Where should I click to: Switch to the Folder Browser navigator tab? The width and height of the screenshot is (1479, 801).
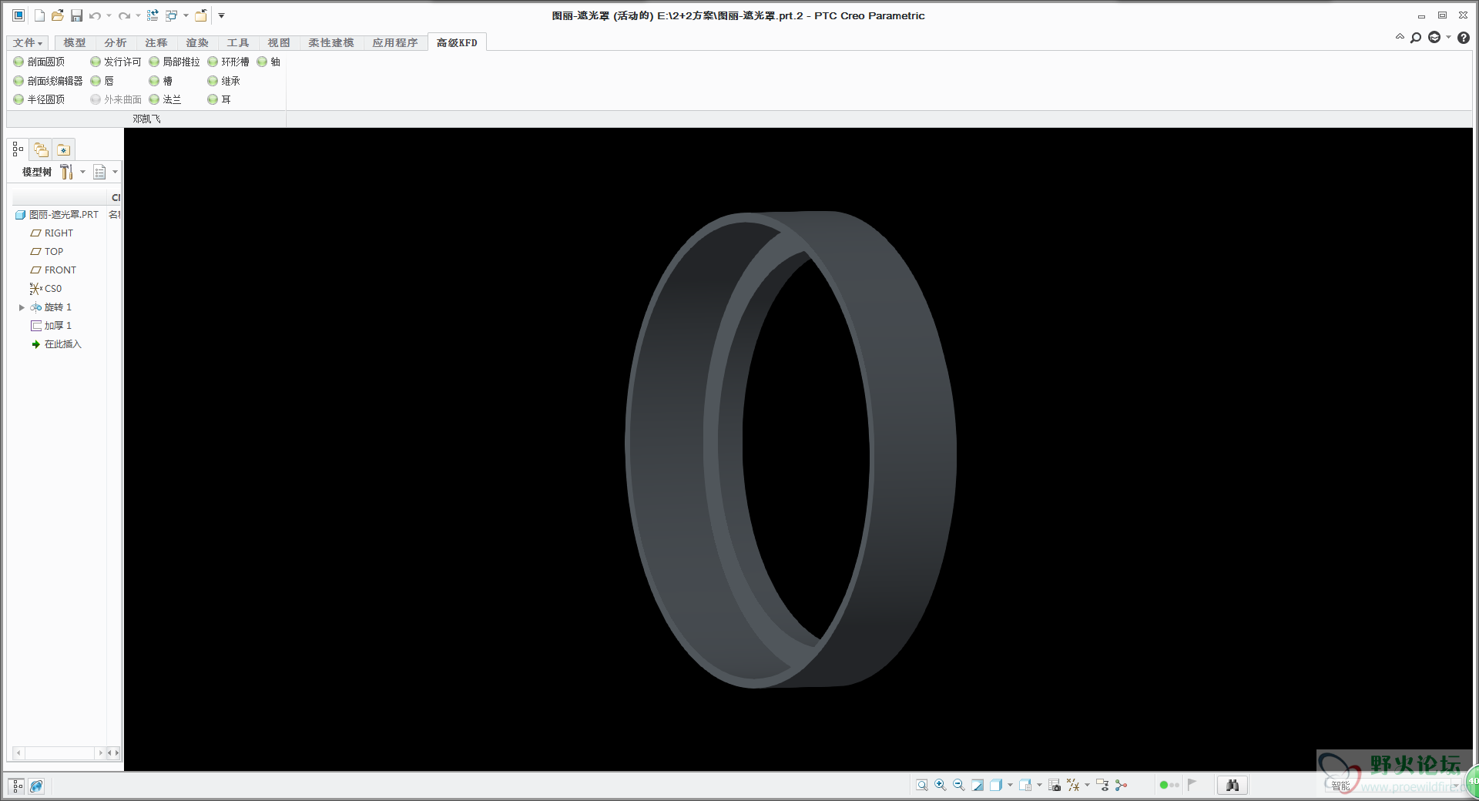click(41, 149)
